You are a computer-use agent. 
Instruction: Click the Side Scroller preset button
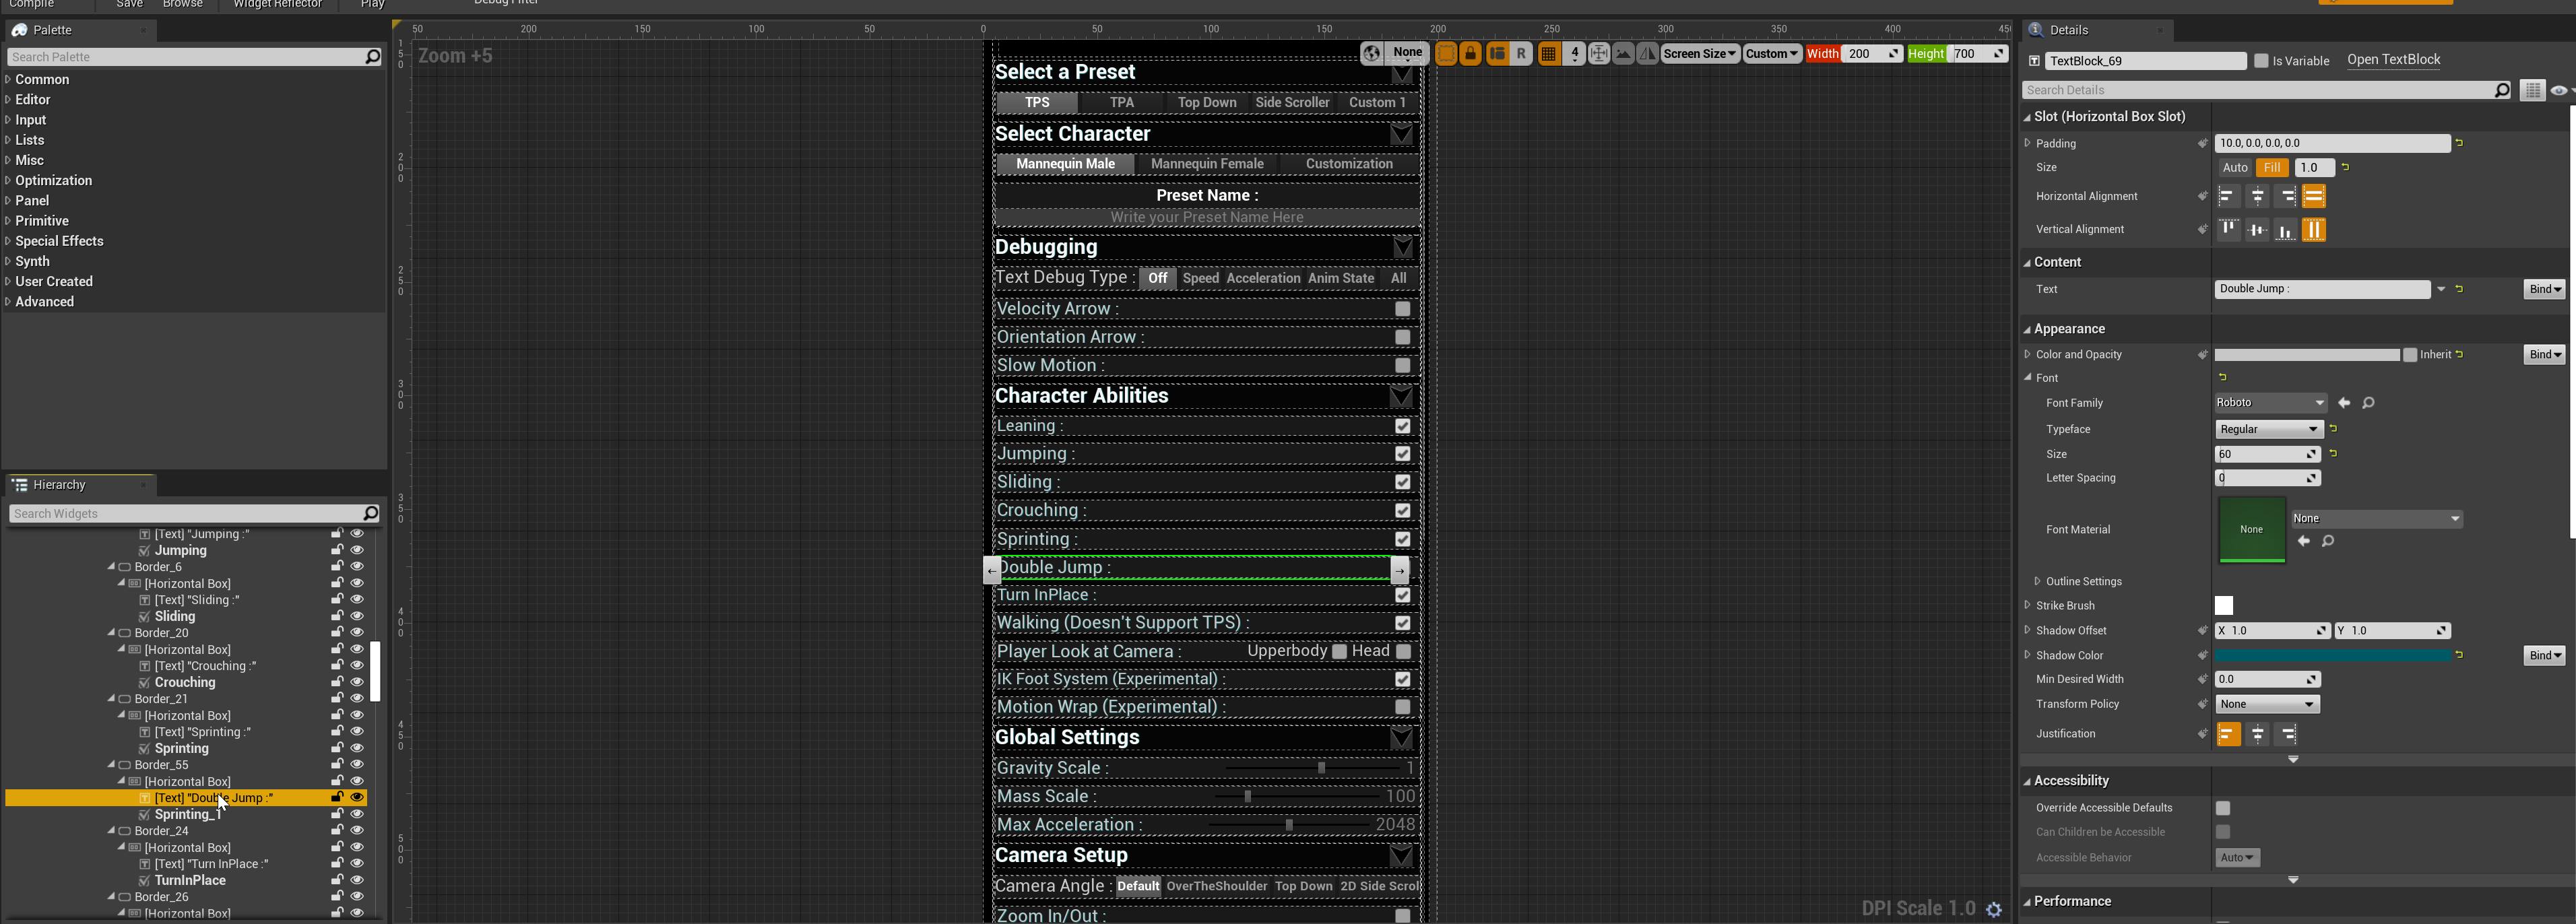1292,102
